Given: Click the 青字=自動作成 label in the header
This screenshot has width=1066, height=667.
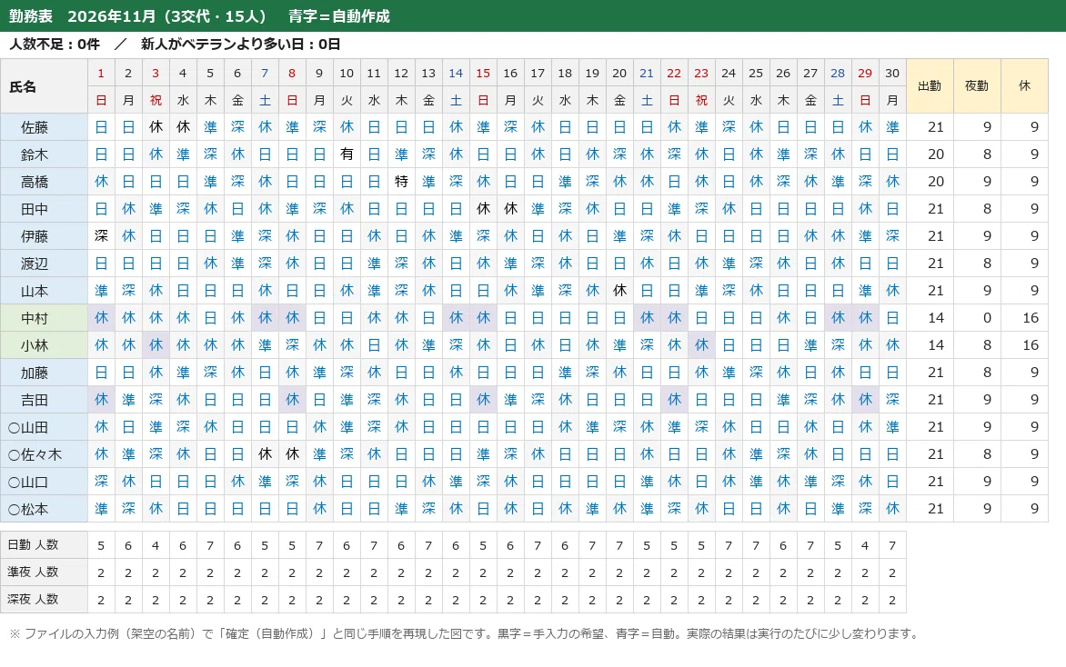Looking at the screenshot, I should click(338, 16).
